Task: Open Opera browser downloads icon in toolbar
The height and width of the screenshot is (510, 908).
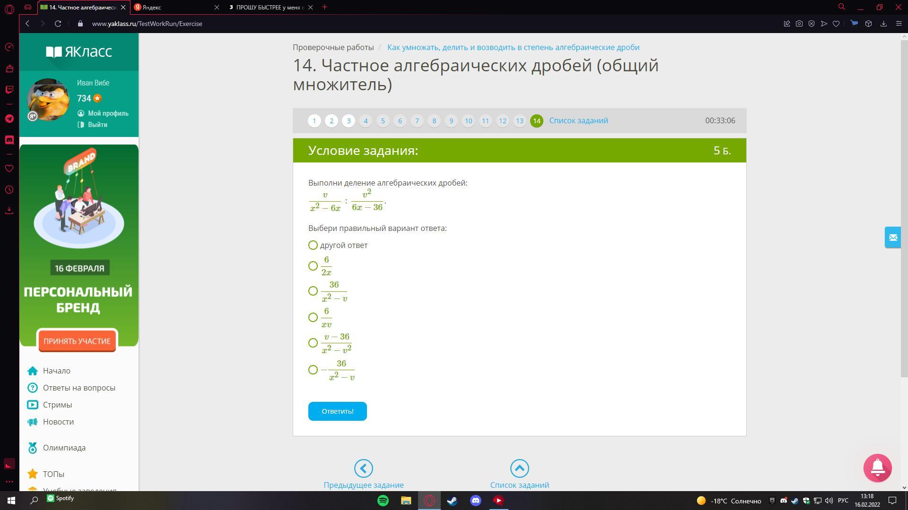Action: pos(883,24)
